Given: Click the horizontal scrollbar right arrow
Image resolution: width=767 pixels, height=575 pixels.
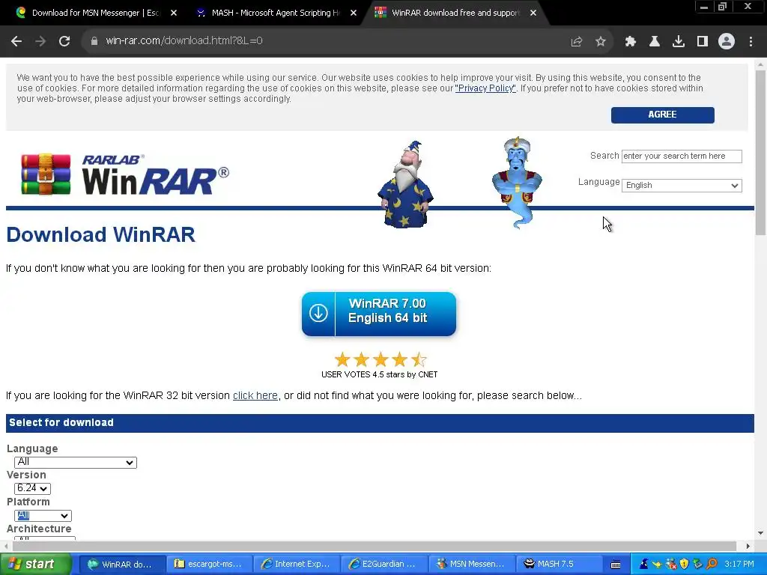Looking at the screenshot, I should [748, 546].
